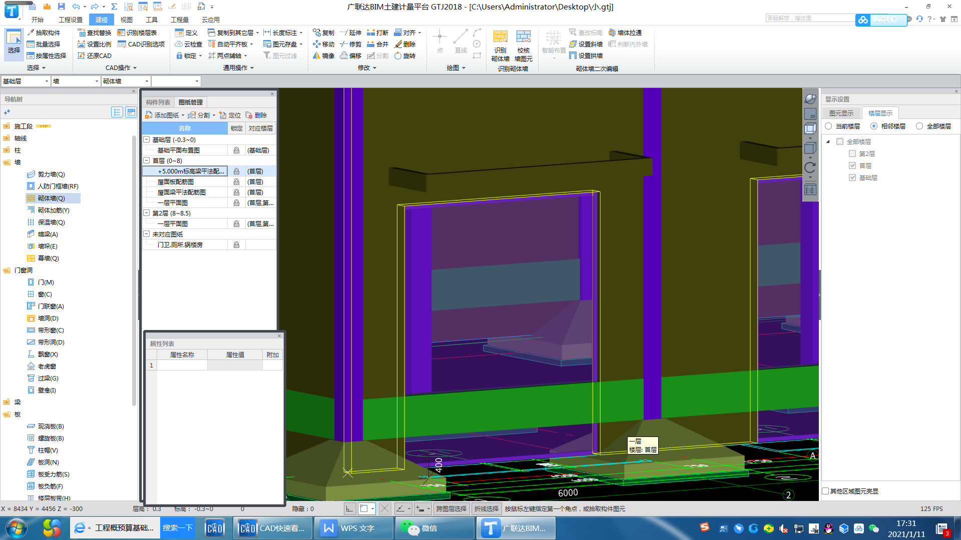Click the 校核墙图元 check wall elements button
Image resolution: width=961 pixels, height=540 pixels.
tap(524, 45)
